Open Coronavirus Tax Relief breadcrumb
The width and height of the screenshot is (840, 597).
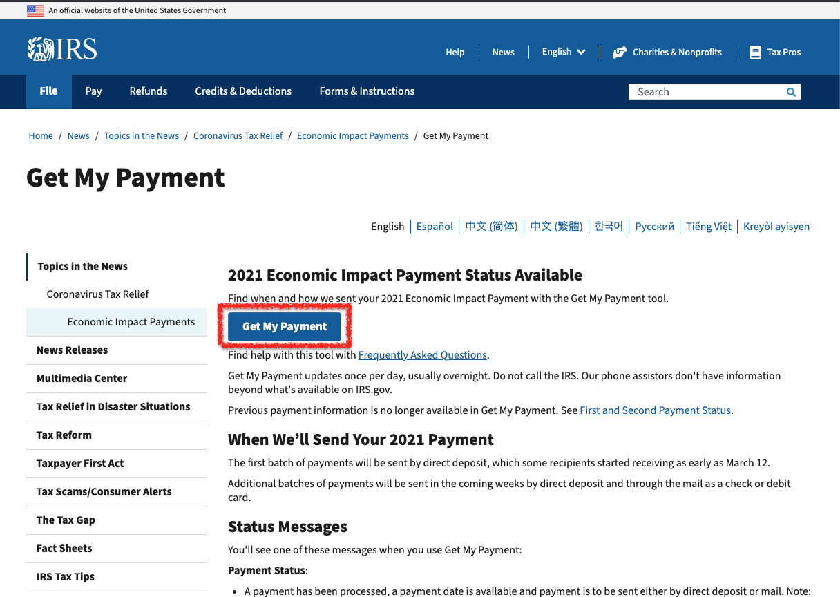[x=238, y=136]
